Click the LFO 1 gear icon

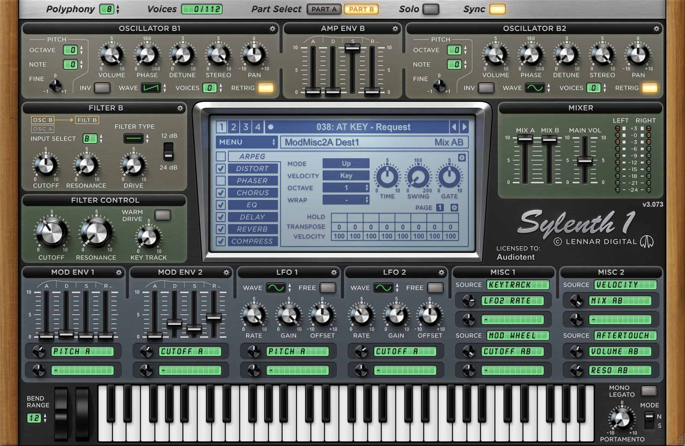(334, 273)
